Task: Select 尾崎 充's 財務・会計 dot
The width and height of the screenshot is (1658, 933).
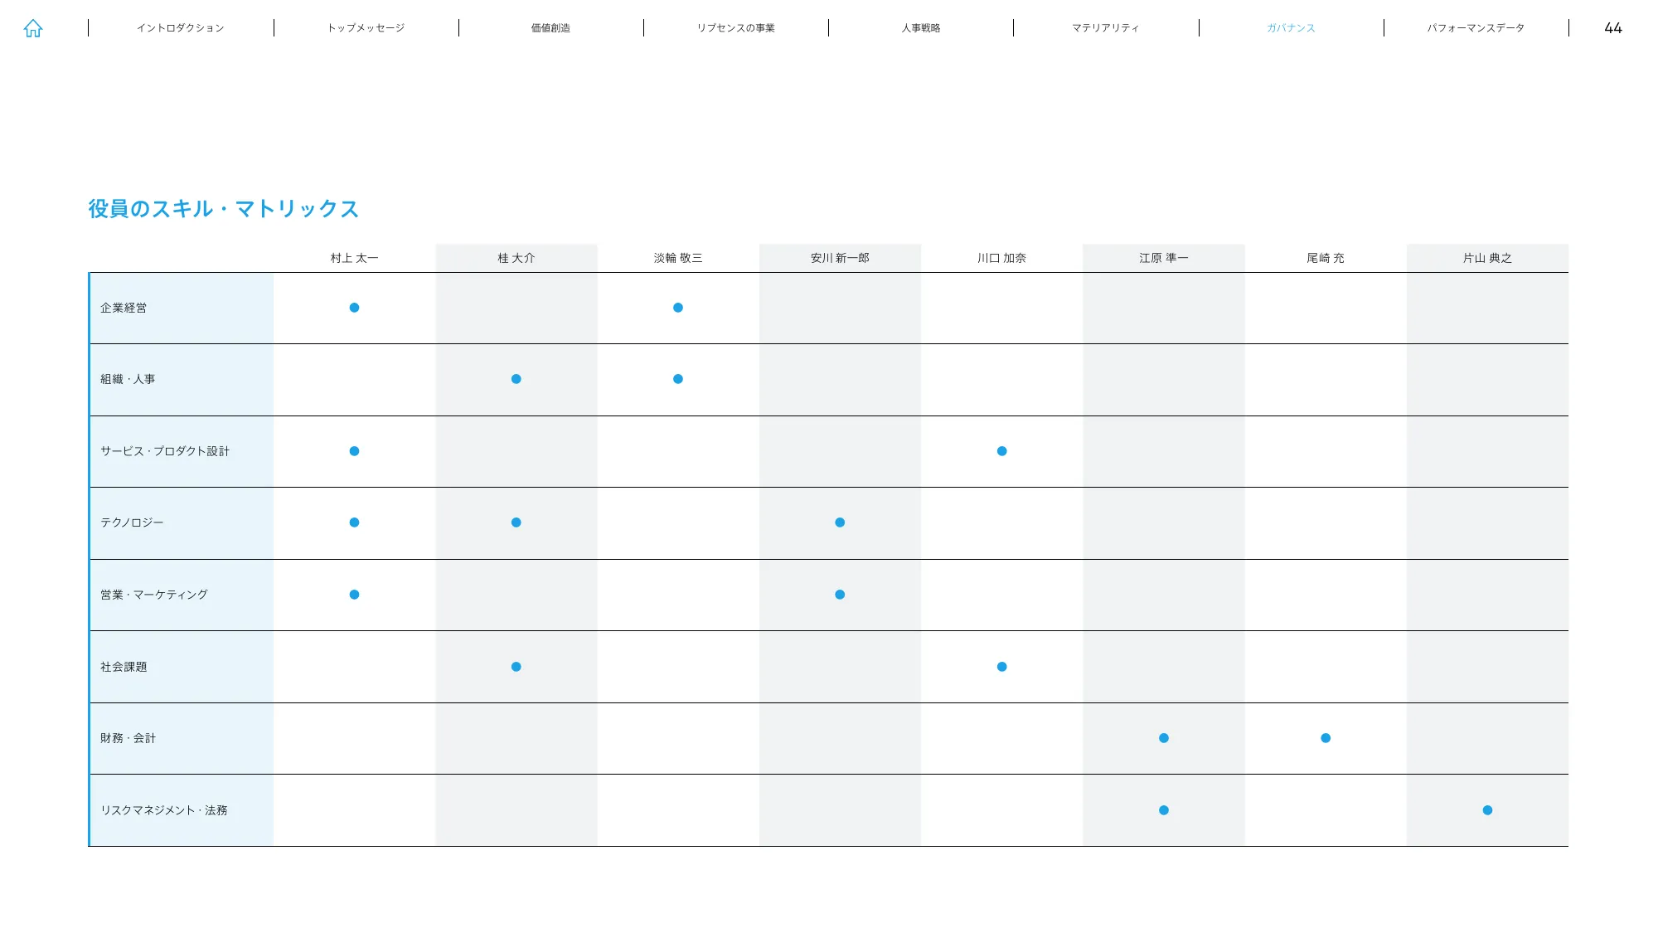Action: (x=1326, y=737)
